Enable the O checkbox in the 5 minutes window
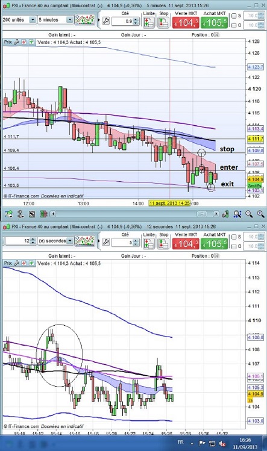Viewport: 267px width, 451px height. (234, 25)
